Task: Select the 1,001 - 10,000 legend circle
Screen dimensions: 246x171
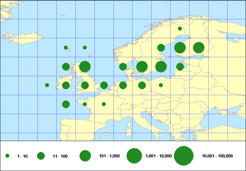Action: [135, 156]
